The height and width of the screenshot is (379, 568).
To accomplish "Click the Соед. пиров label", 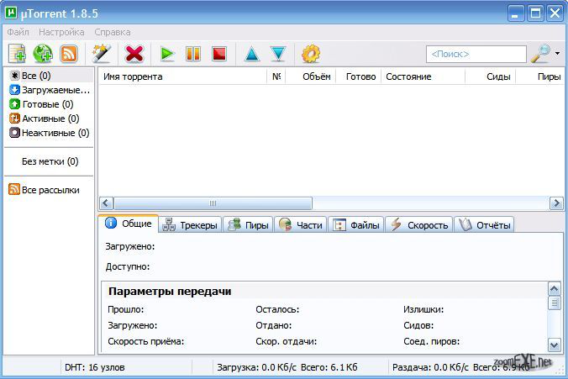I will click(x=431, y=341).
